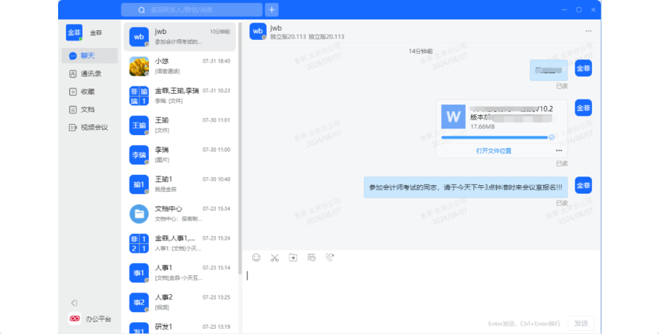This screenshot has height=334, width=659.
Task: Click the plus button beside search bar
Action: pyautogui.click(x=272, y=9)
